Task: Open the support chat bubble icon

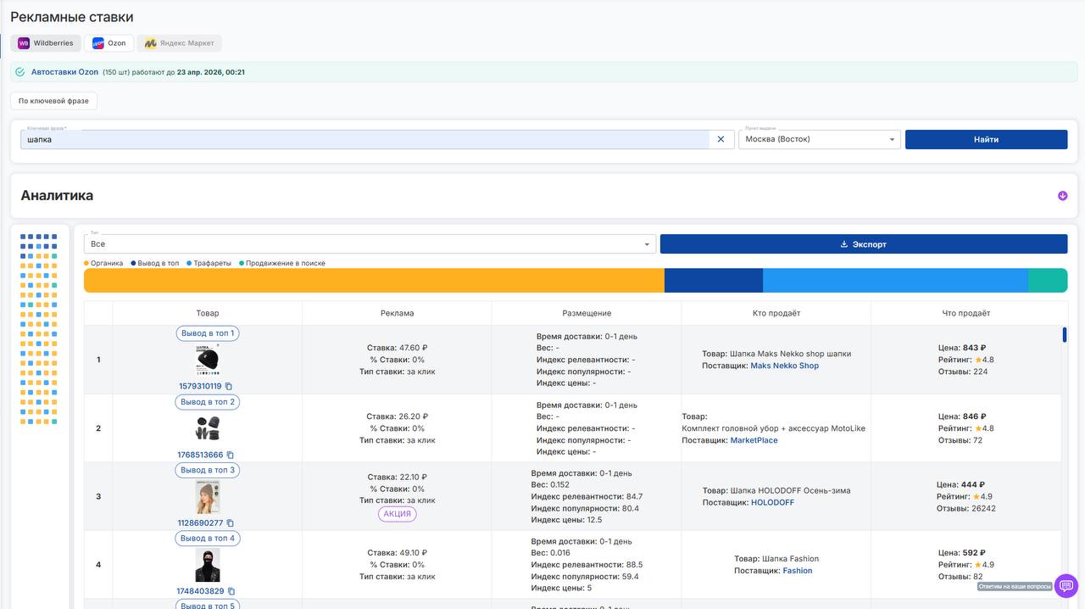Action: point(1066,586)
